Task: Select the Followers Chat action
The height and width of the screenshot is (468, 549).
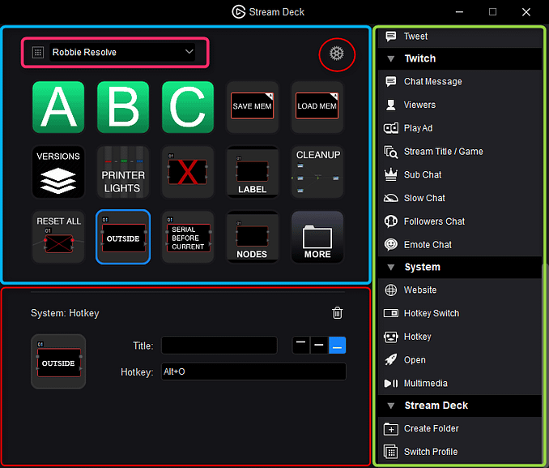Action: click(460, 221)
